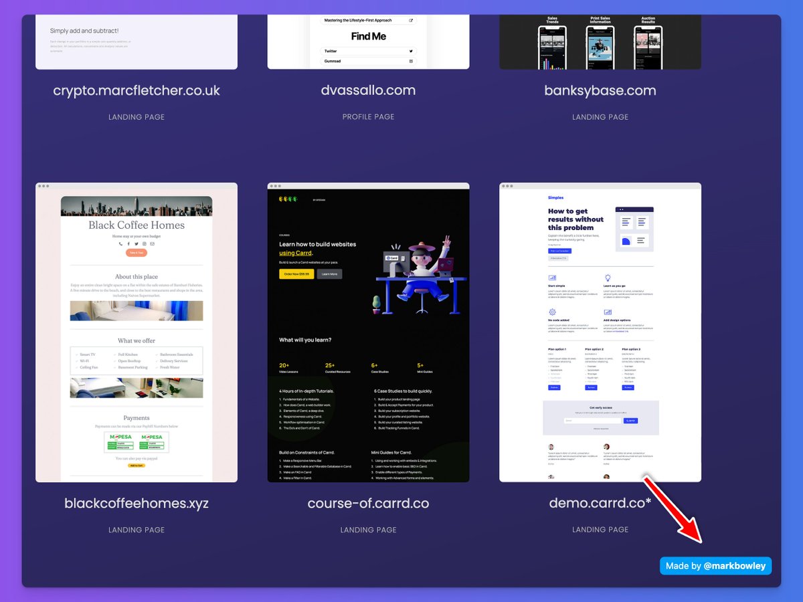The width and height of the screenshot is (803, 602).
Task: Click the external link icon beside Mastering row
Action: pos(411,21)
